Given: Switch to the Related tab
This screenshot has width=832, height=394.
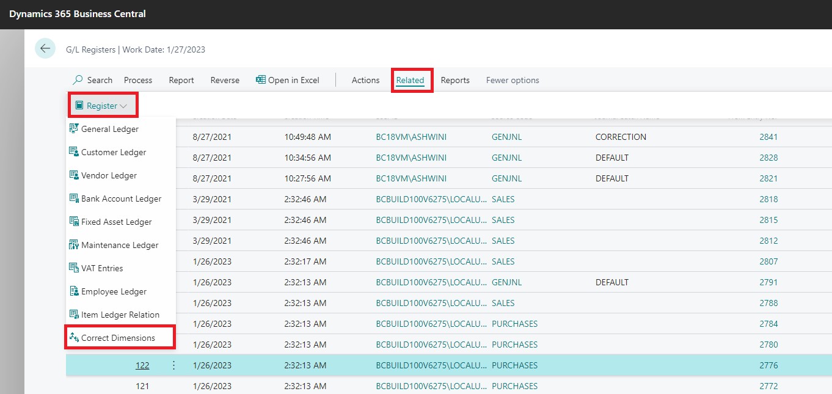Looking at the screenshot, I should click(410, 80).
